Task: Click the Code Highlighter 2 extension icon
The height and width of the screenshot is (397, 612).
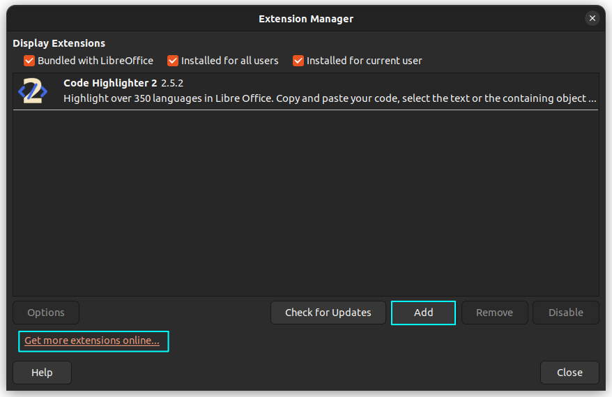Action: click(x=33, y=91)
